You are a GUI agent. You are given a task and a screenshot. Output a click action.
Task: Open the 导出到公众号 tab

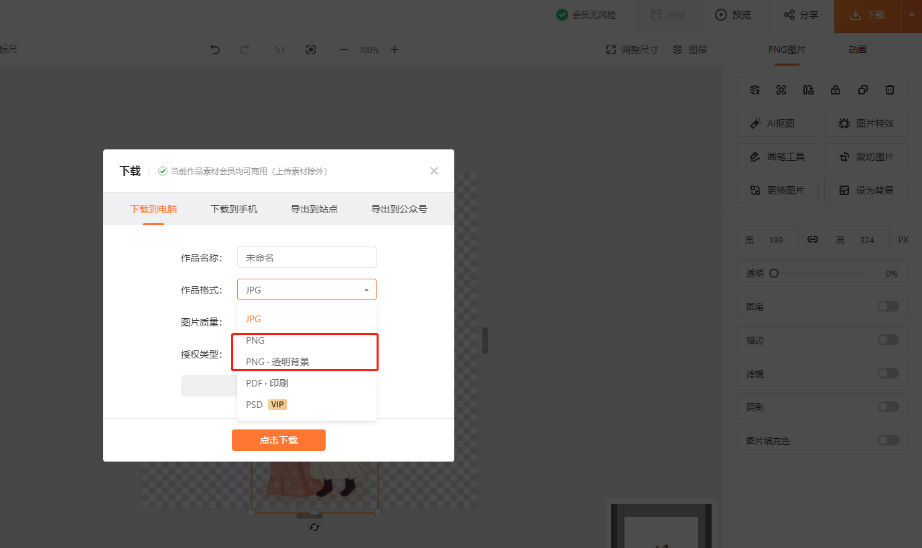[x=399, y=209]
